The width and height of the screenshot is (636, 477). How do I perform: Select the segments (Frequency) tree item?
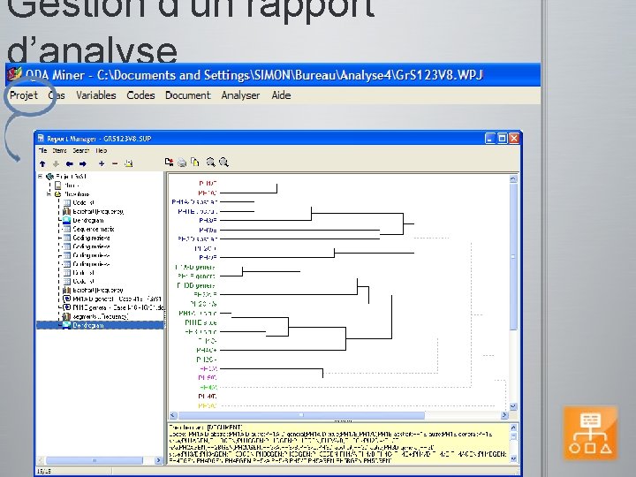[x=101, y=316]
